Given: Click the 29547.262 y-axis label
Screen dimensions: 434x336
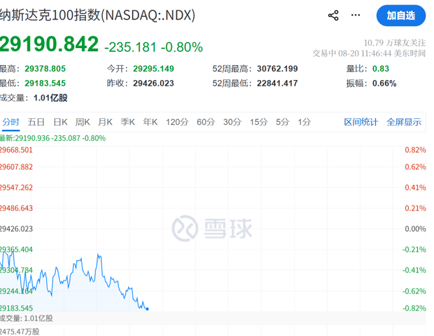Looking at the screenshot, I should point(16,187).
